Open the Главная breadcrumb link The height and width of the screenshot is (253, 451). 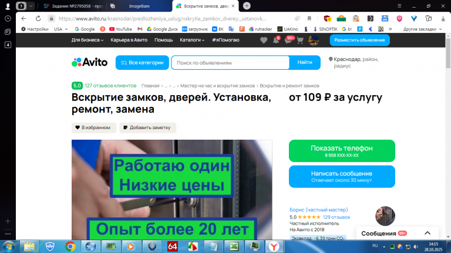(150, 86)
